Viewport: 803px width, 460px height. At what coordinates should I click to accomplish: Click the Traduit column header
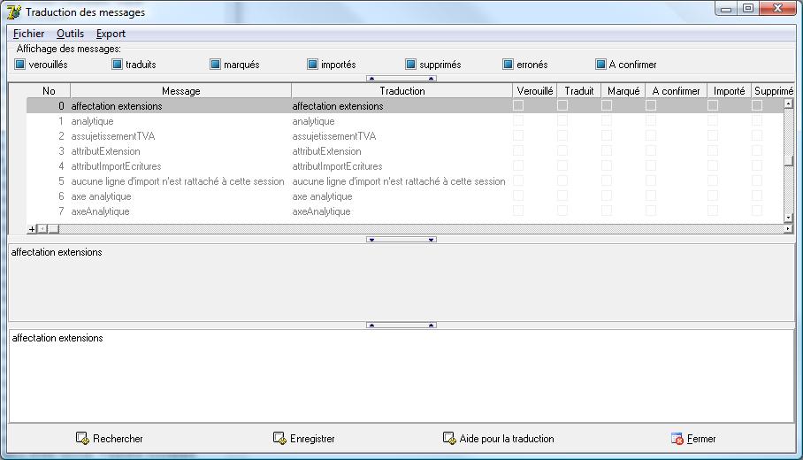point(578,90)
